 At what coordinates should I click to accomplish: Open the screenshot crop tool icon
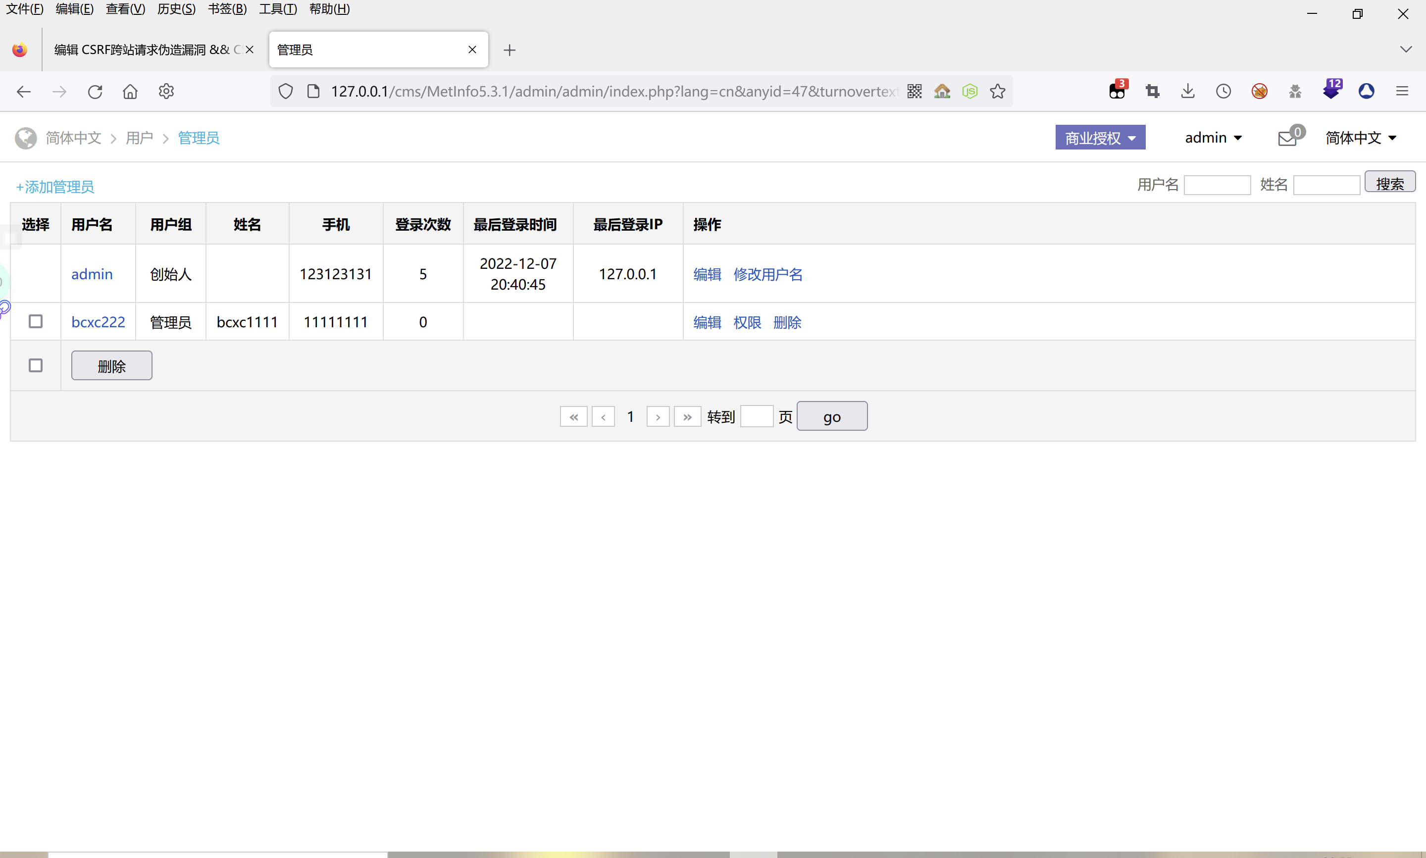1153,92
